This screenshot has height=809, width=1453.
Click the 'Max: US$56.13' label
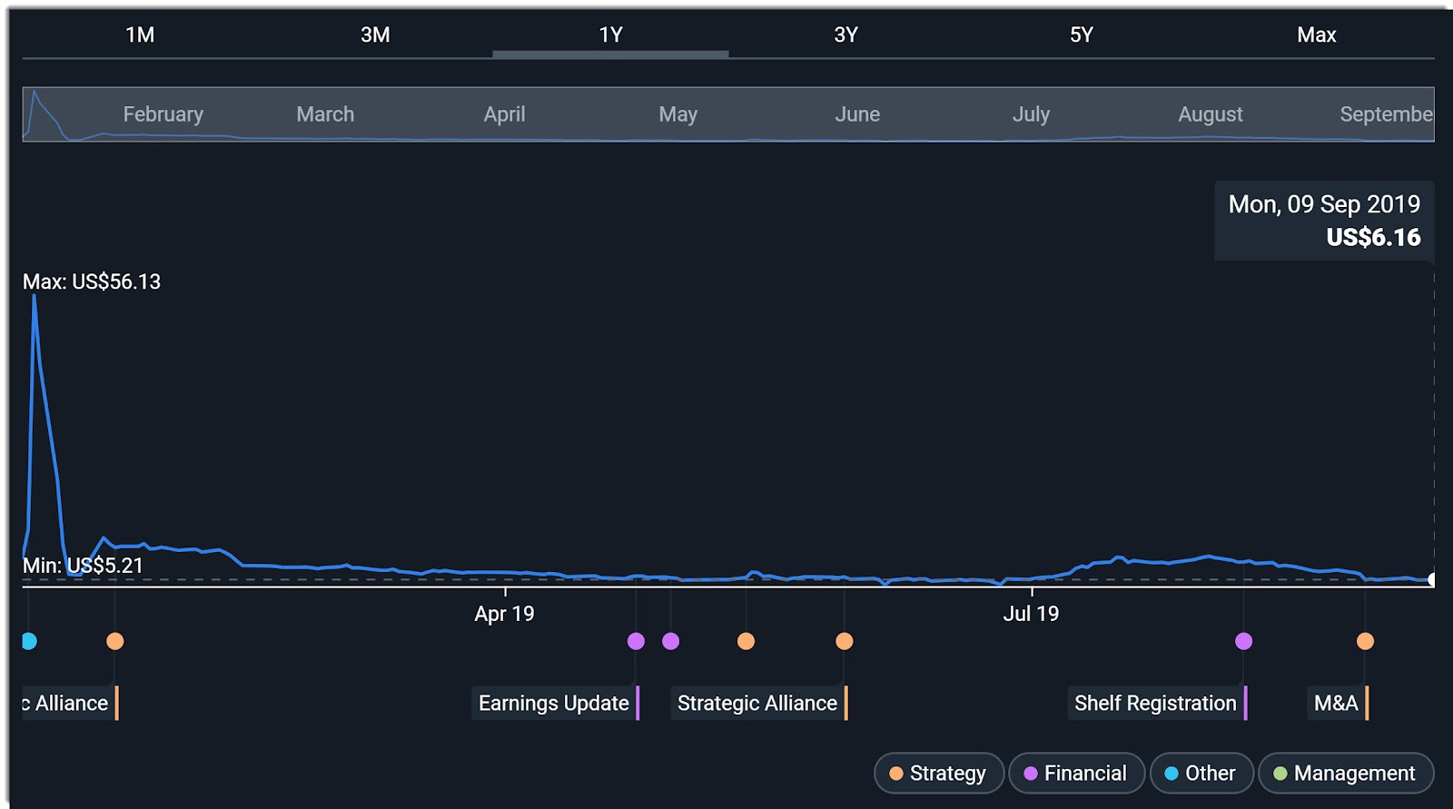point(92,282)
